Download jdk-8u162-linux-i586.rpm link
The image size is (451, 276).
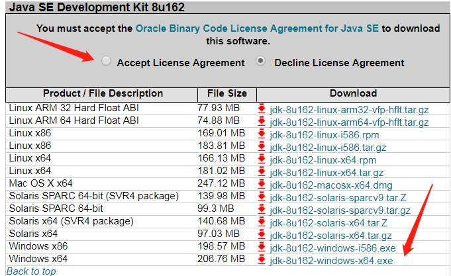pyautogui.click(x=324, y=135)
